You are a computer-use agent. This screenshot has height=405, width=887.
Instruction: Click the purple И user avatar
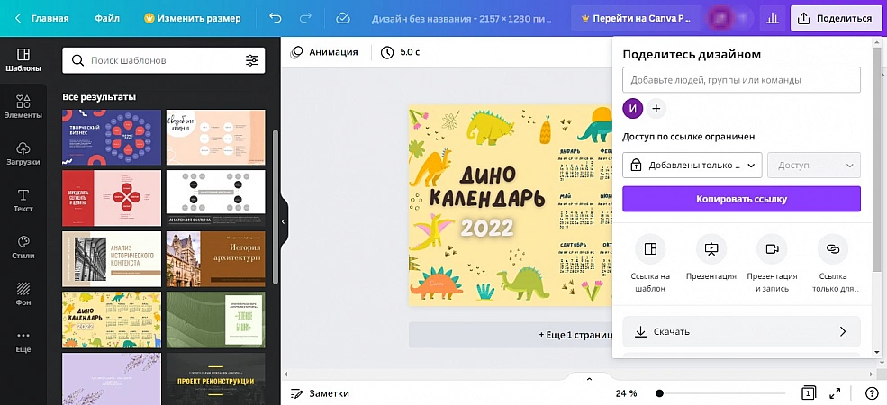click(633, 109)
